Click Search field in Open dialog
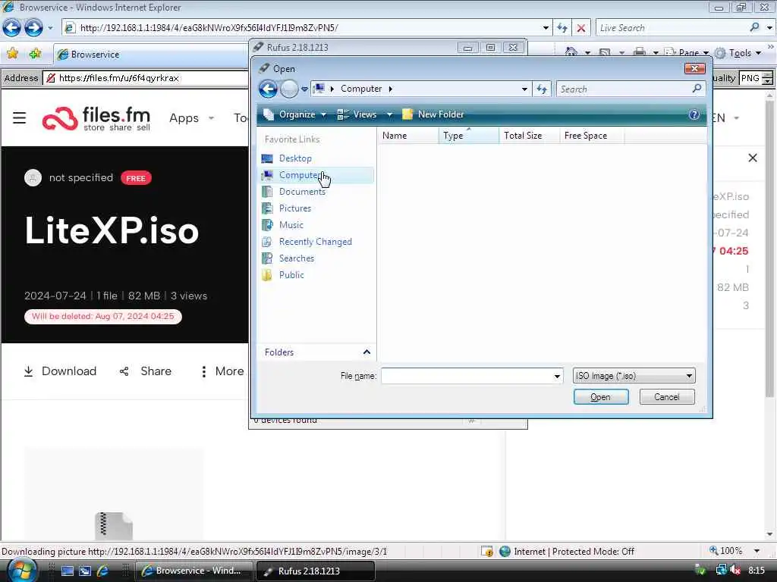The width and height of the screenshot is (777, 582). [624, 89]
